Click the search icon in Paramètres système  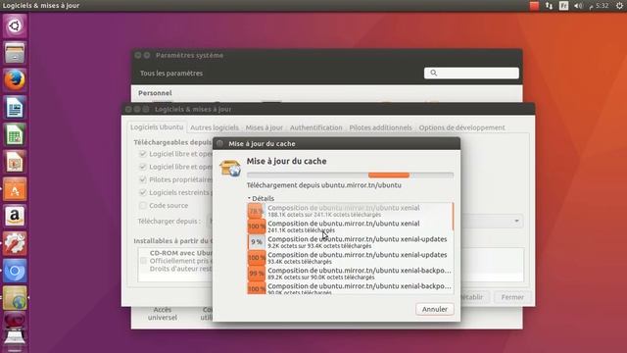tap(433, 73)
